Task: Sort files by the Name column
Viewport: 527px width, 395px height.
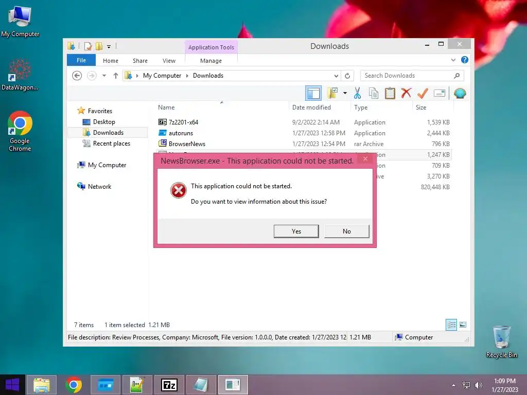Action: tap(166, 107)
